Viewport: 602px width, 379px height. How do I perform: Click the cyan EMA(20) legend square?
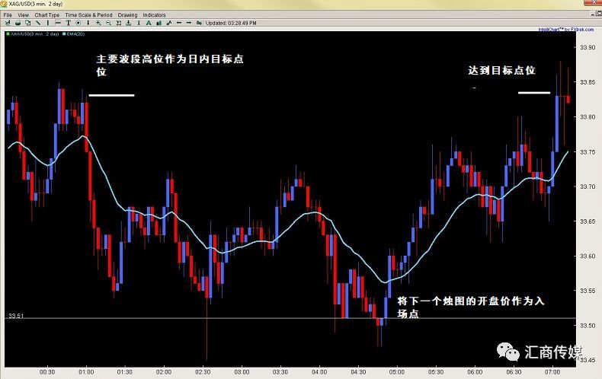(64, 34)
